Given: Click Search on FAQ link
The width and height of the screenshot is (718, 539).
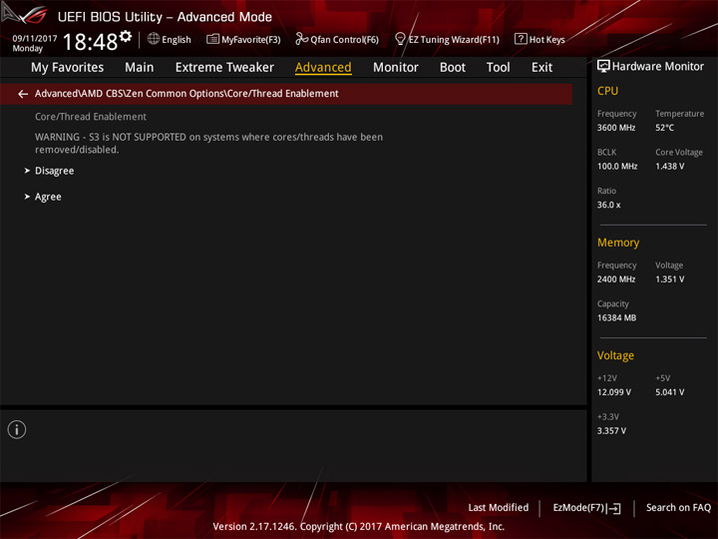Looking at the screenshot, I should [679, 508].
